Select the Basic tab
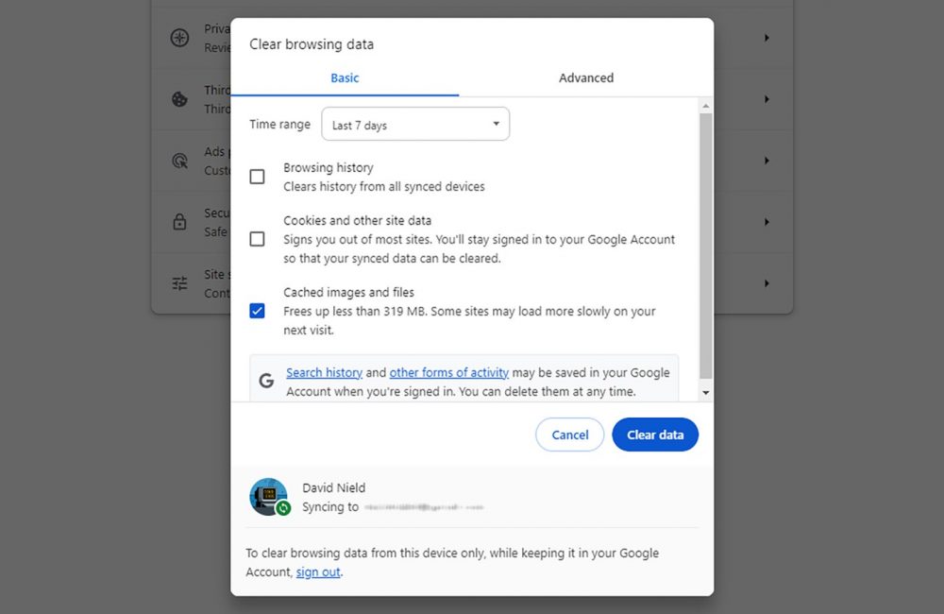Viewport: 944px width, 614px height. tap(345, 78)
